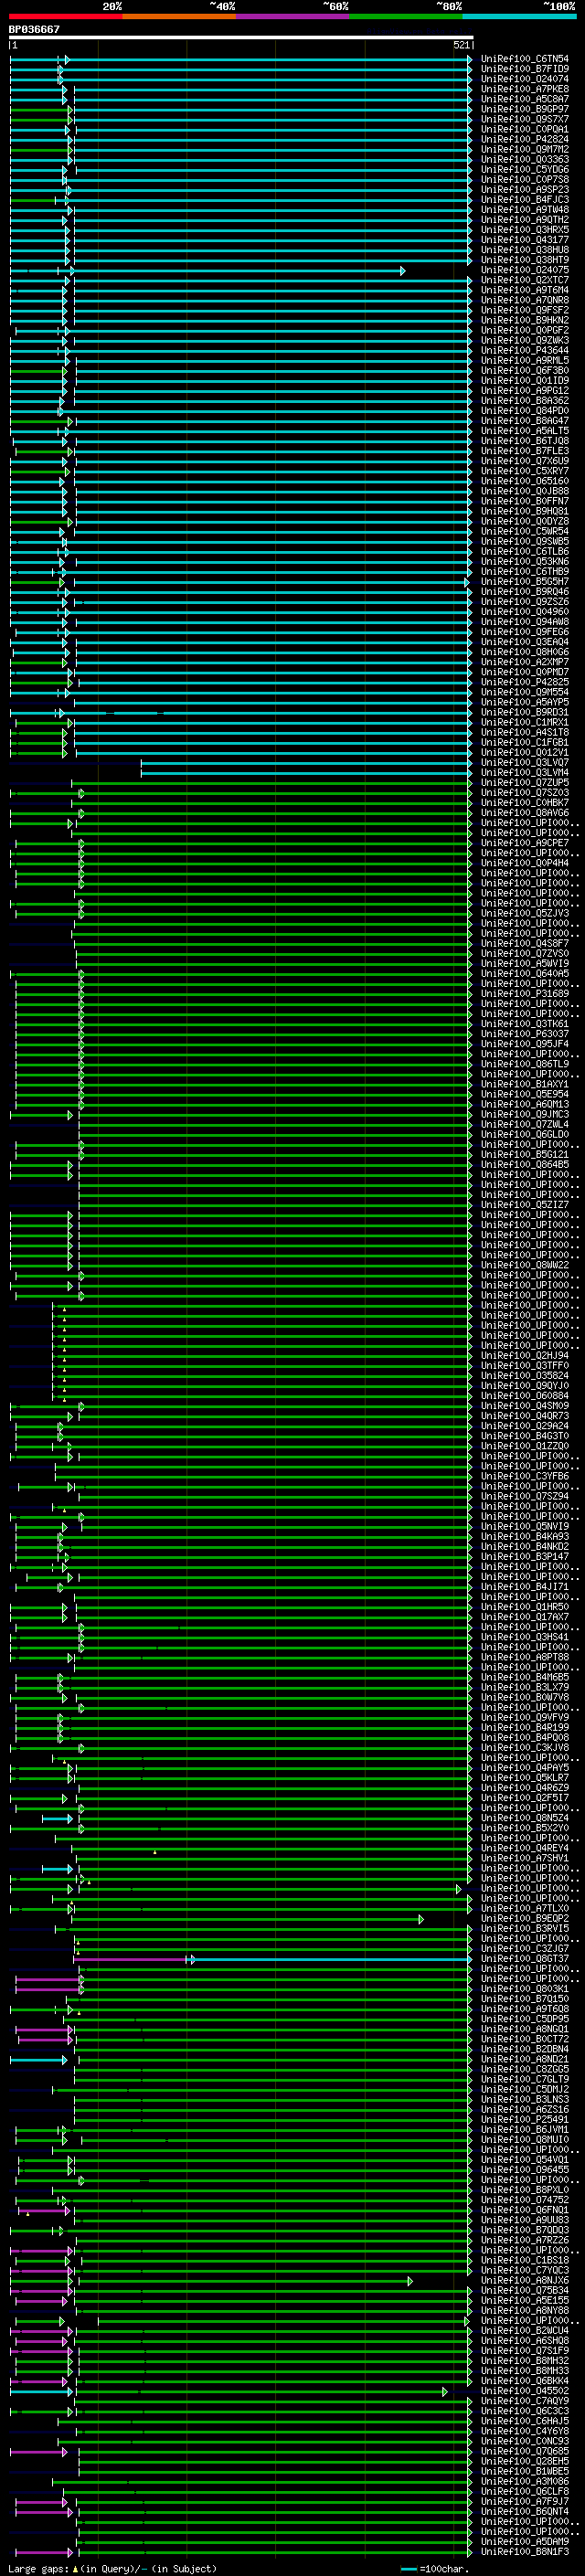Select the UniRef100_Q9M7M2 label
The height and width of the screenshot is (2576, 585).
(x=525, y=150)
